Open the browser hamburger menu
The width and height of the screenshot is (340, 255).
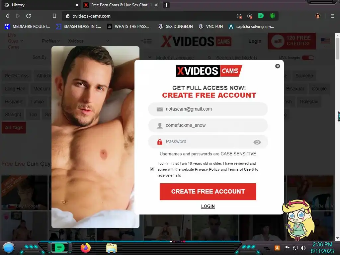pyautogui.click(x=332, y=16)
